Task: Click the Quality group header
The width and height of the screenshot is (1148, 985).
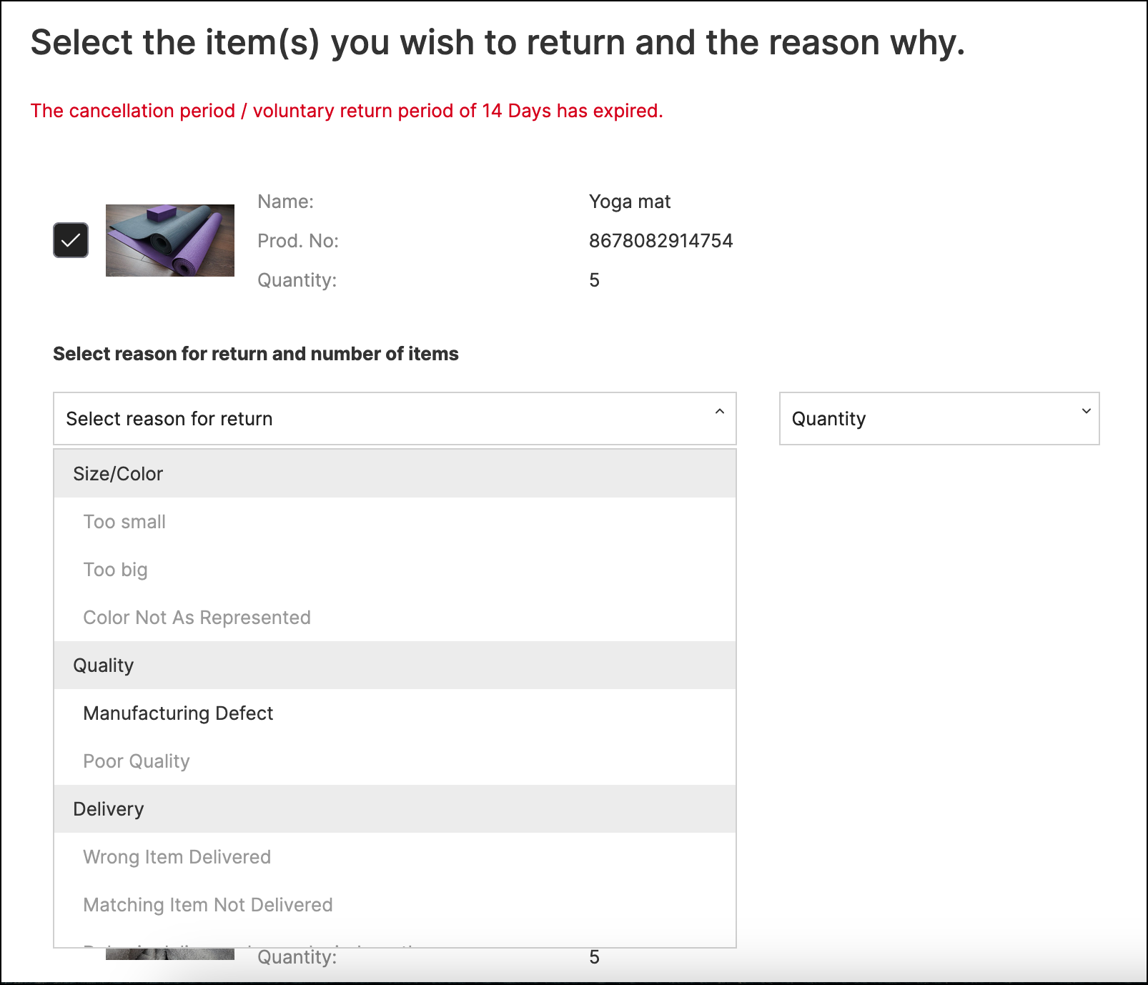Action: pos(104,665)
